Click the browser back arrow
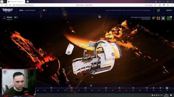The image size is (174, 97). (2, 5)
